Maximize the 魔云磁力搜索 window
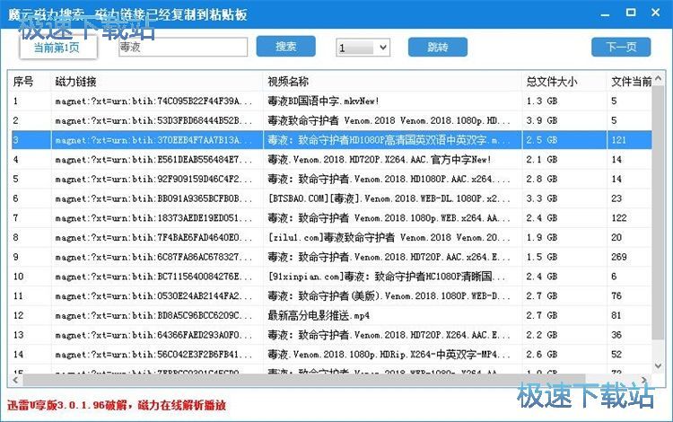673x422 pixels. [x=631, y=13]
